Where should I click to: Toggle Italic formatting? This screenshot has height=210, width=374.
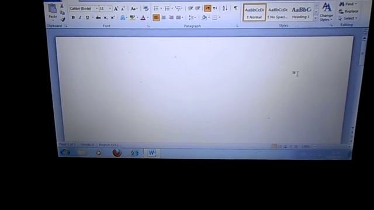[80, 17]
